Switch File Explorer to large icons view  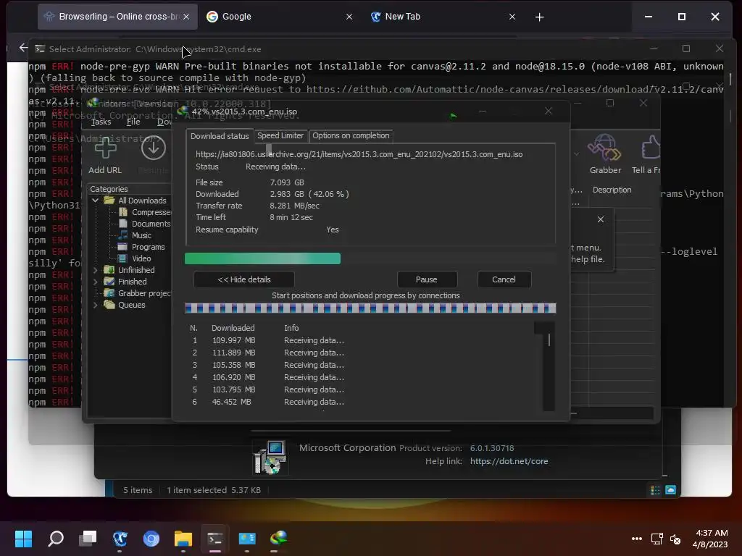670,490
